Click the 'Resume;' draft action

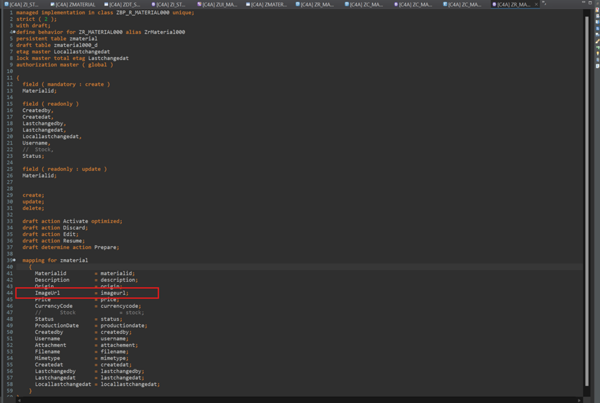tap(74, 241)
